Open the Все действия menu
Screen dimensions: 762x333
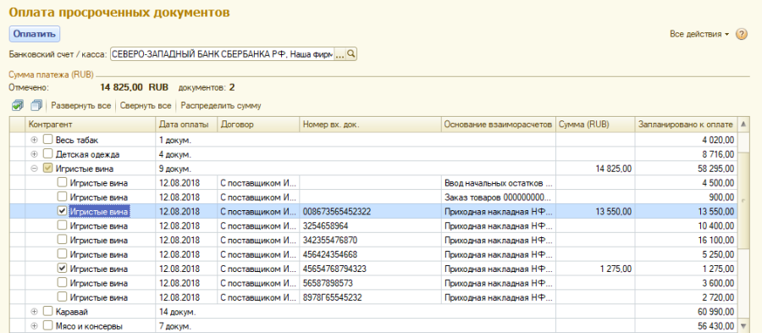point(699,35)
